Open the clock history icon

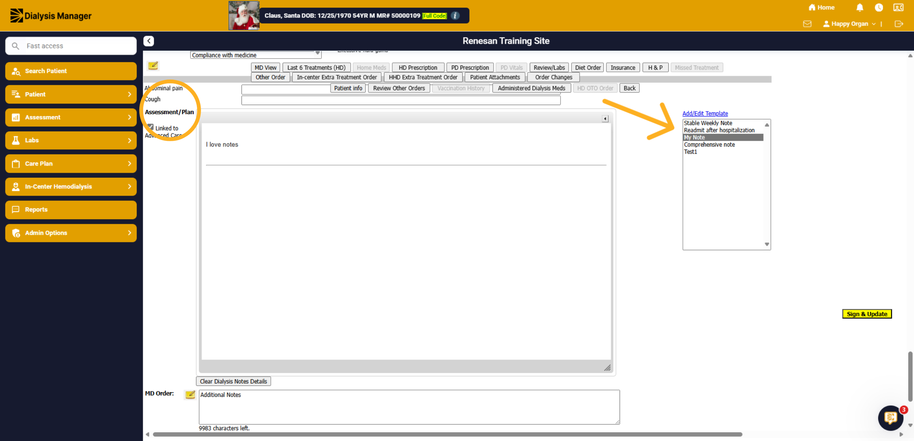pyautogui.click(x=879, y=8)
